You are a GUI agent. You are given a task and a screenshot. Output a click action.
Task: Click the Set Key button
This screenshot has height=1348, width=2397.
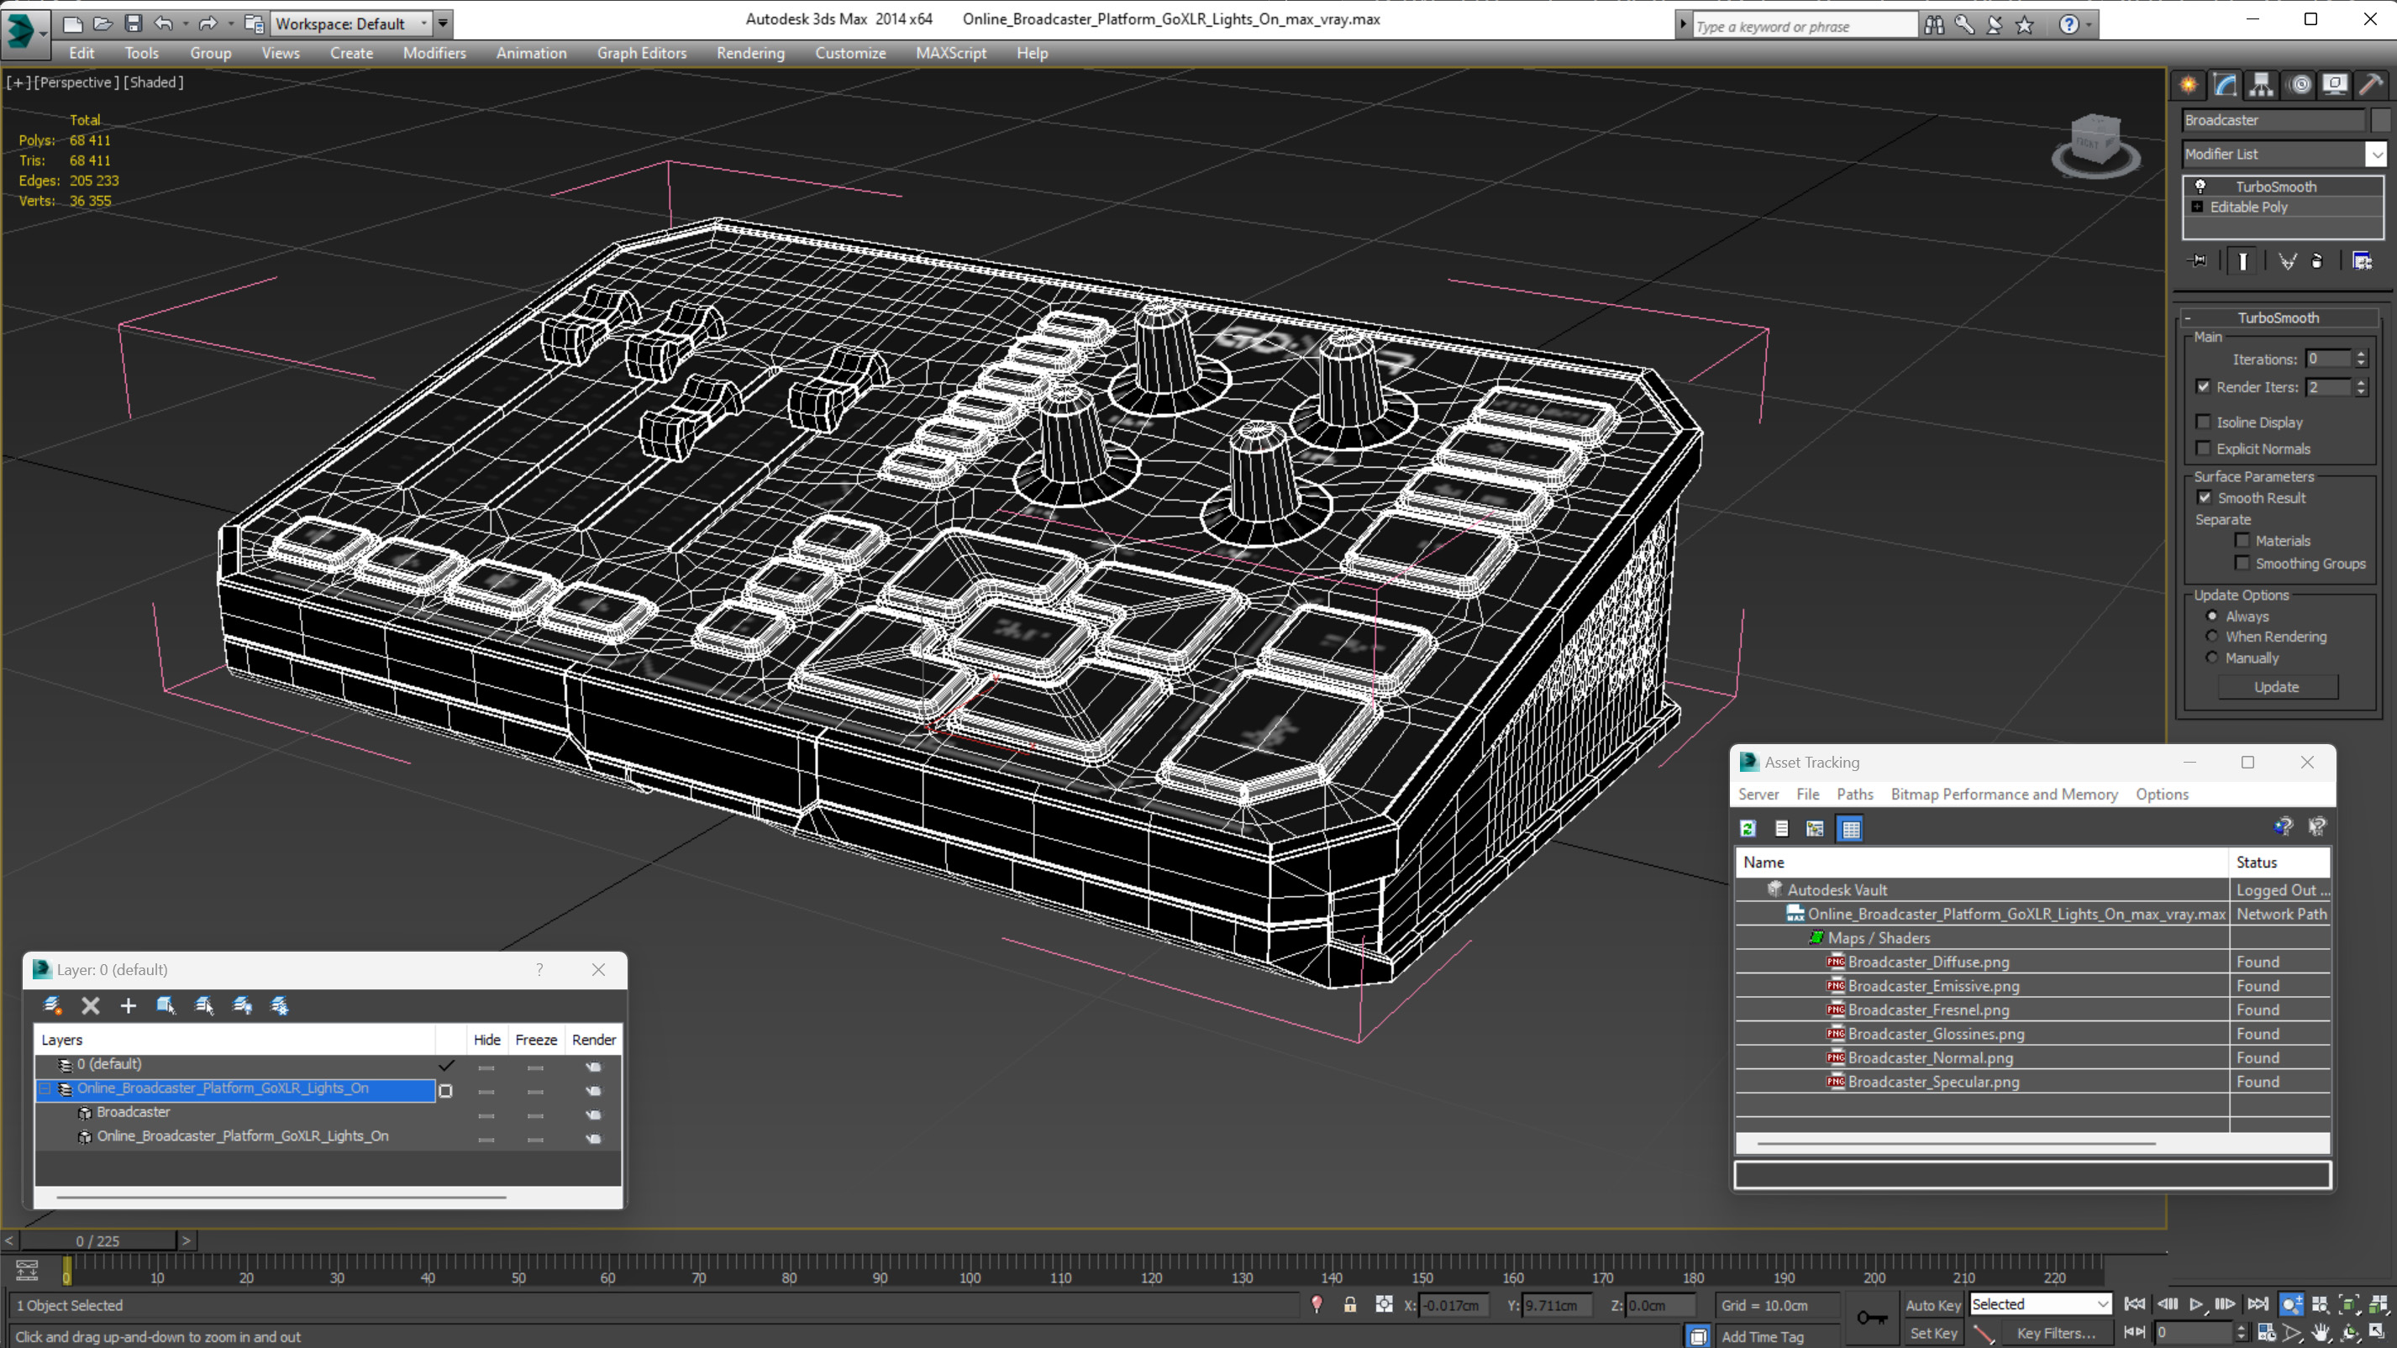pos(1932,1333)
